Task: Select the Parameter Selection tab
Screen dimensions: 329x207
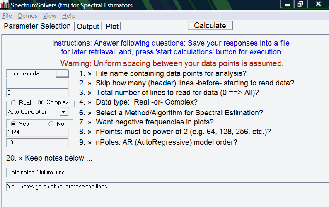Action: click(37, 26)
